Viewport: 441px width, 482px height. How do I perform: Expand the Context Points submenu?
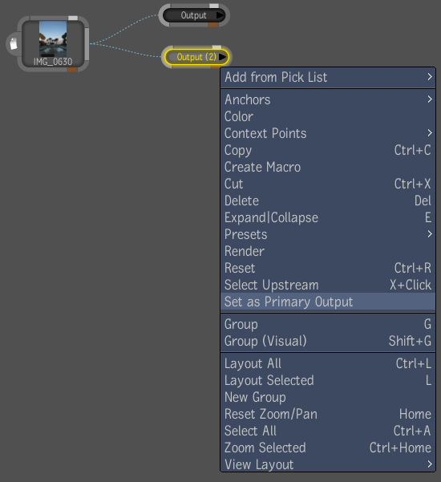point(328,133)
